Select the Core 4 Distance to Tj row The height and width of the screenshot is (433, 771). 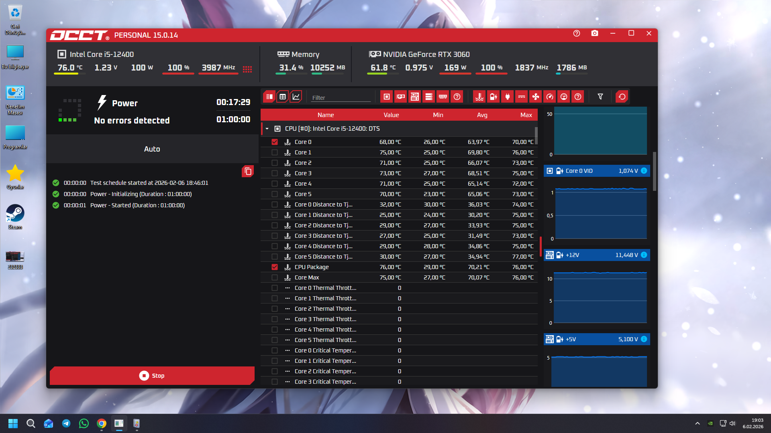[x=399, y=246]
